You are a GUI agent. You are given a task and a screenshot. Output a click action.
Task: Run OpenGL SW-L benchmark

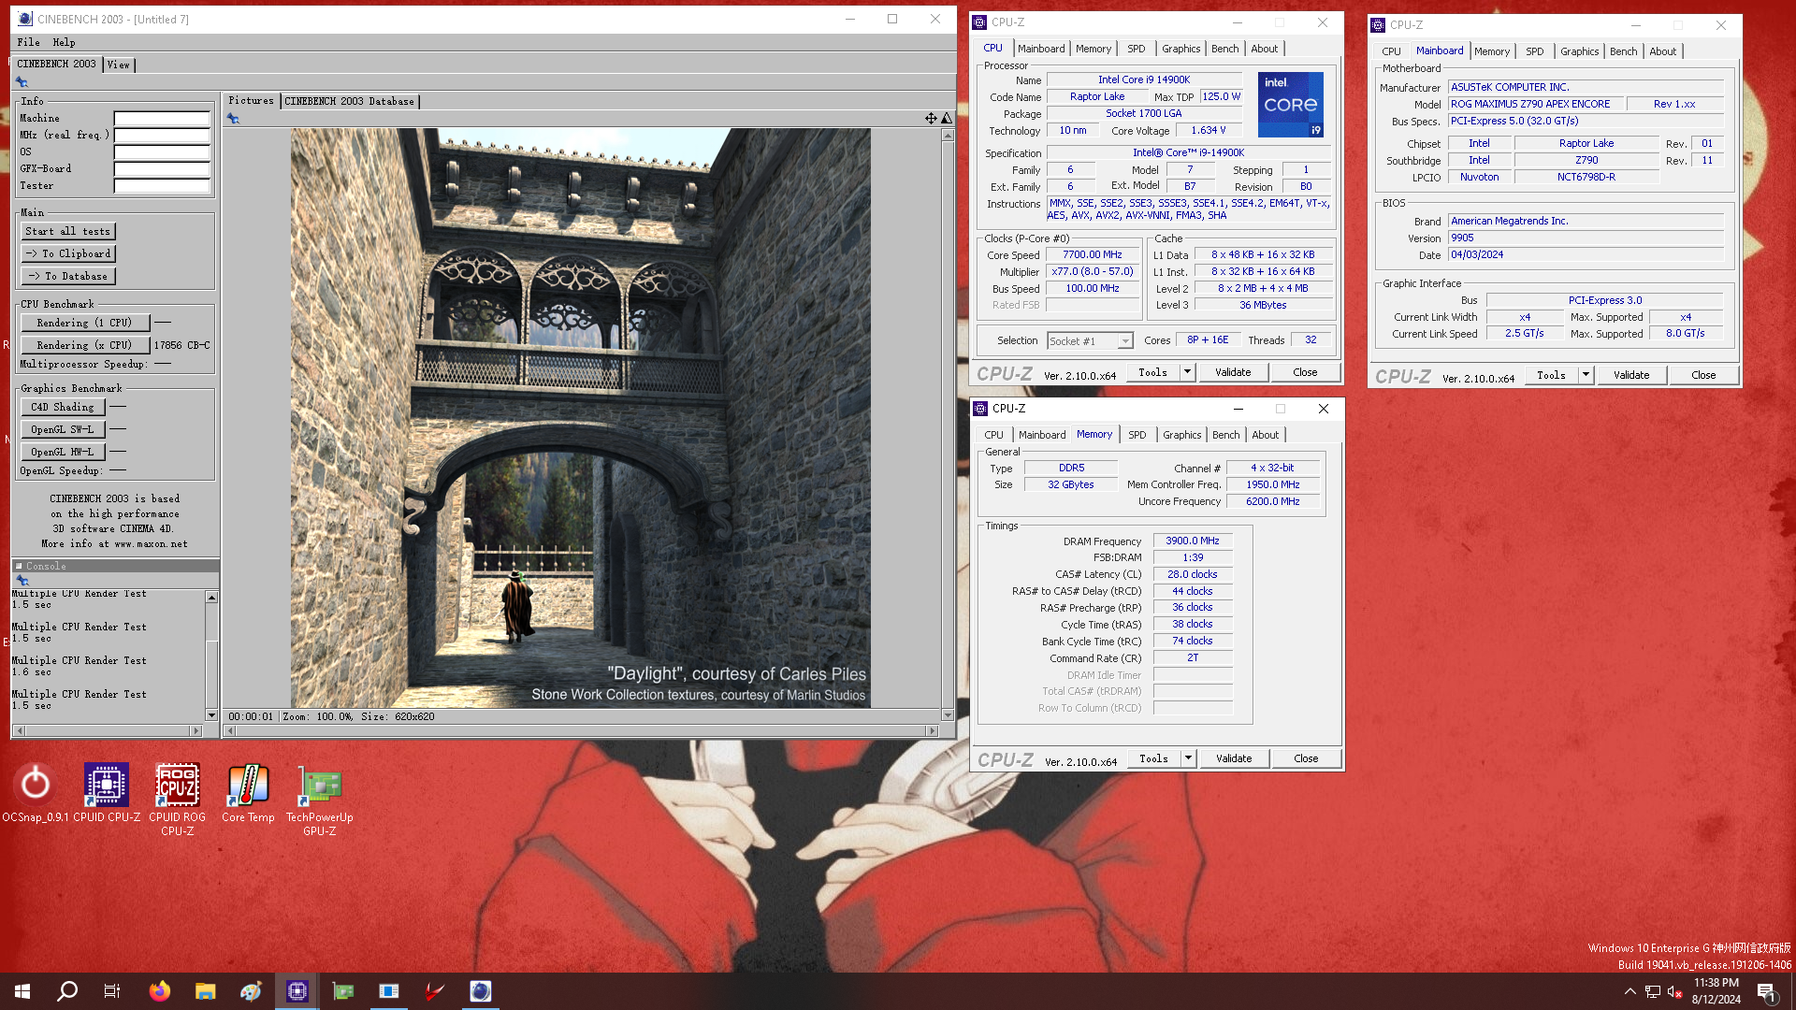(x=63, y=429)
